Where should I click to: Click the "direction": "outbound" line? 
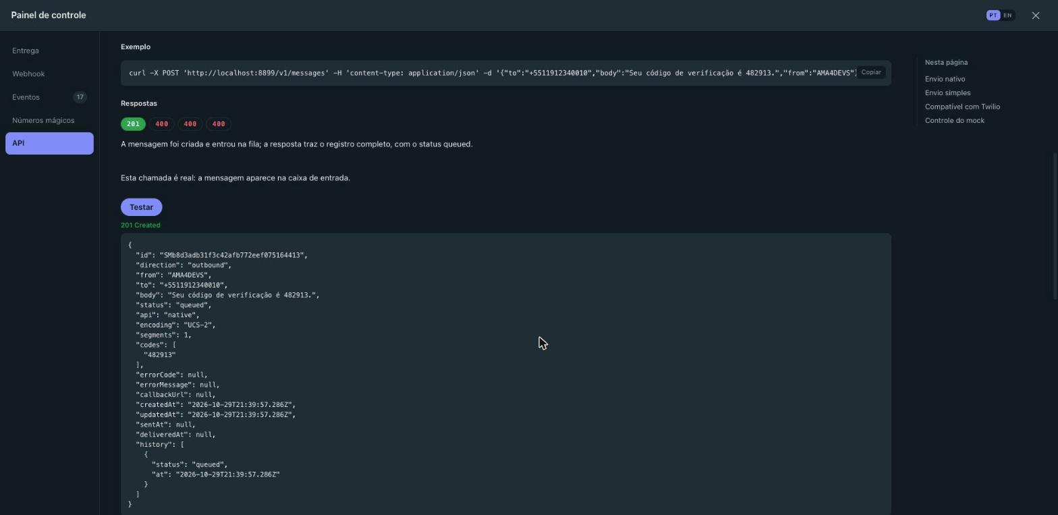[x=184, y=265]
